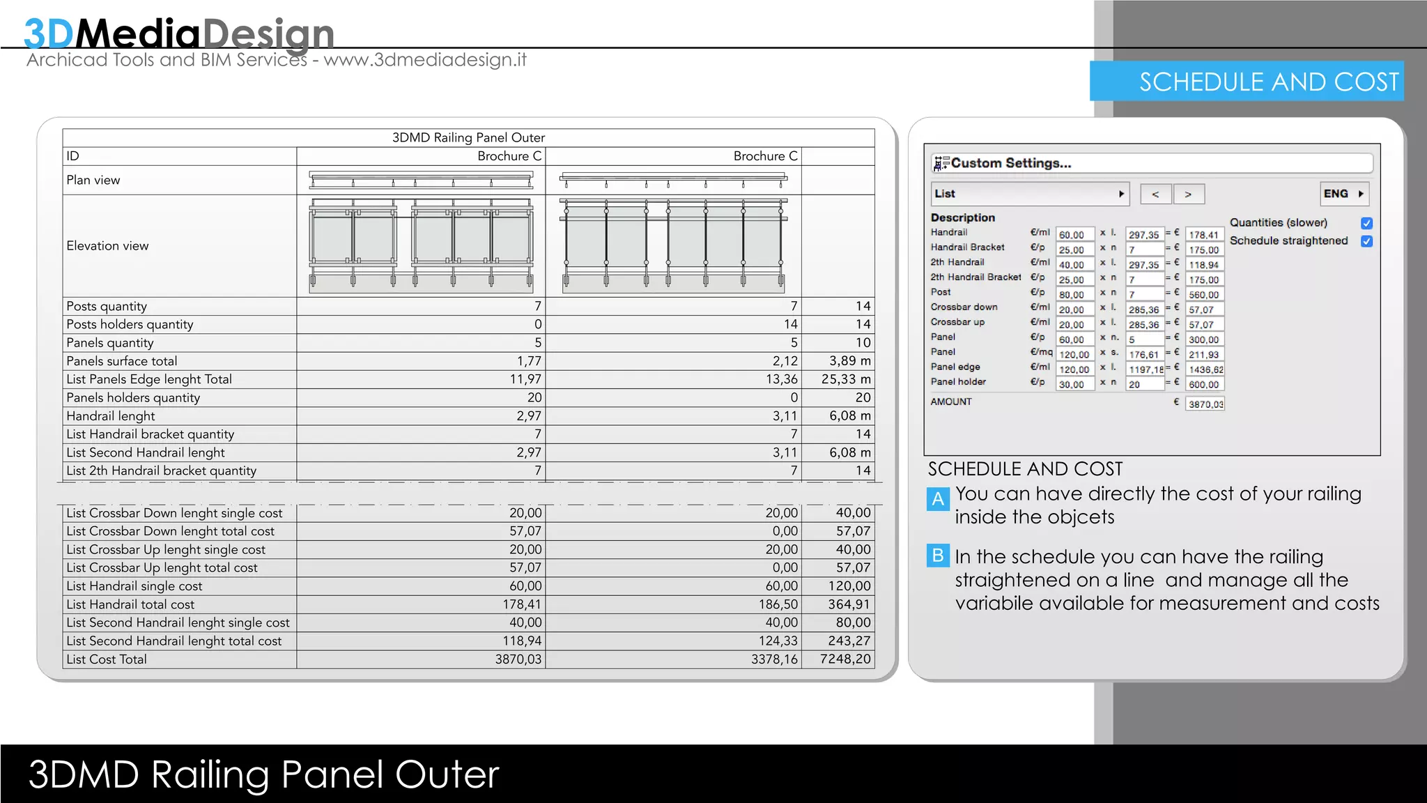
Task: Disable Quantities (slower) checkbox
Action: (1366, 223)
